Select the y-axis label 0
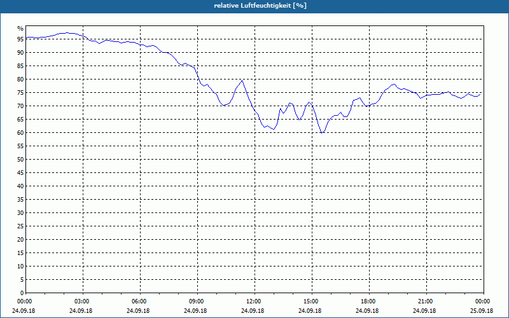Screen dimensions: 509x318 pyautogui.click(x=22, y=293)
